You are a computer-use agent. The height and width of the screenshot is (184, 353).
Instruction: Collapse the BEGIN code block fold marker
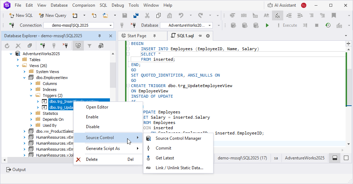pos(128,44)
